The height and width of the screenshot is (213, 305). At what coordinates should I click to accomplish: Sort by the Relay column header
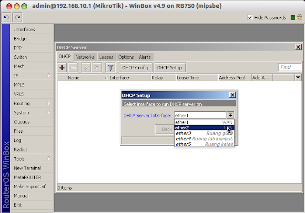click(x=163, y=77)
